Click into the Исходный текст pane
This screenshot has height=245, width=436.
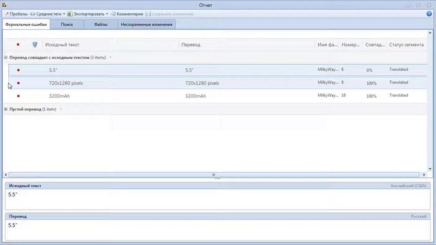tap(217, 199)
